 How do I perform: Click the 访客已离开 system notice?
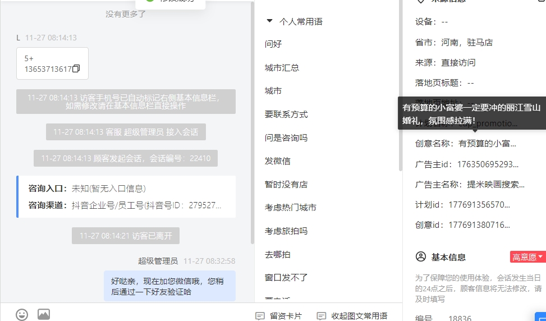(126, 236)
